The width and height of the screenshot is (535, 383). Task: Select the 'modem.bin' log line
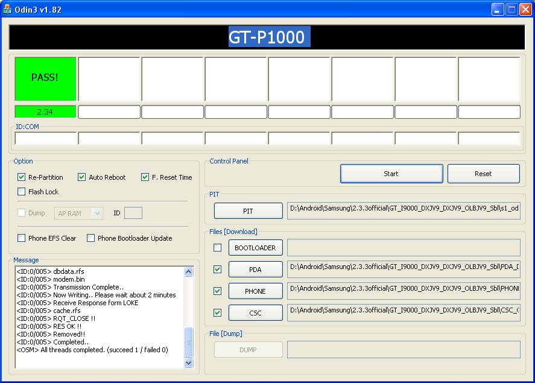click(51, 279)
